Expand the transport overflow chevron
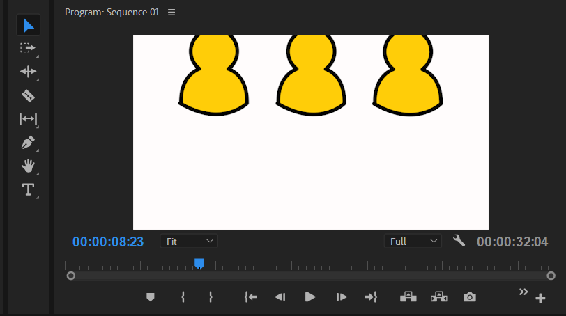 click(x=523, y=292)
